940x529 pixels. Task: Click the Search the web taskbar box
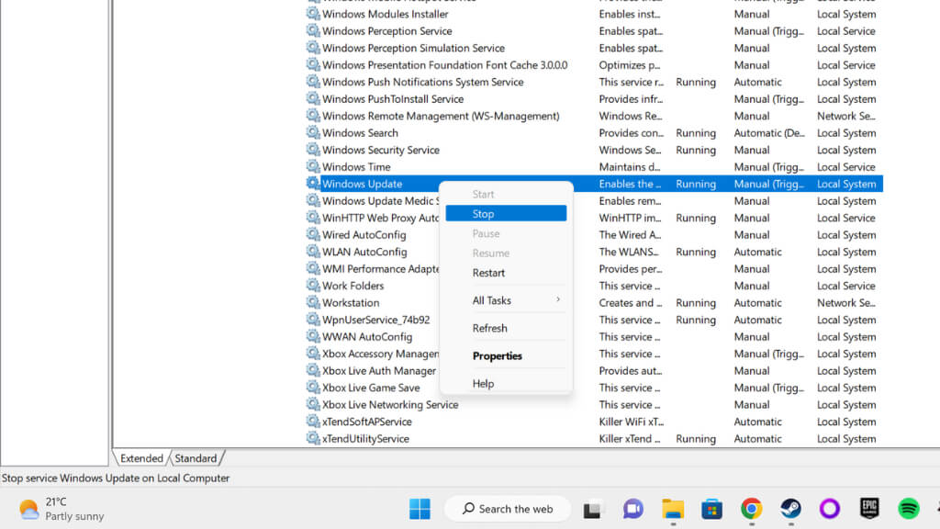point(507,509)
